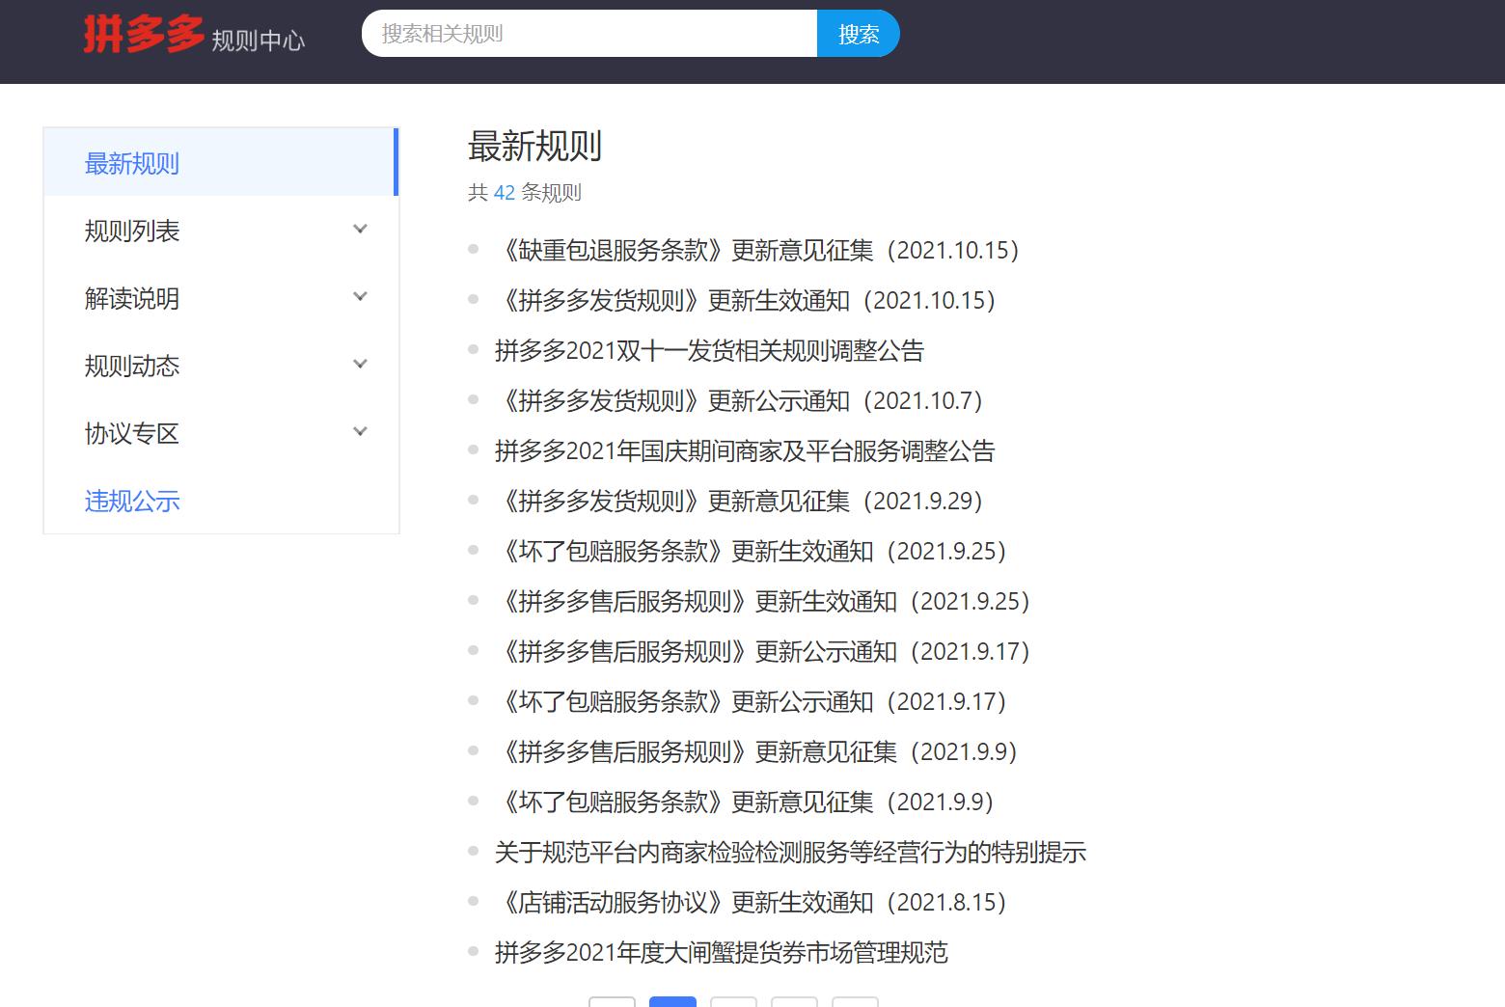Image resolution: width=1505 pixels, height=1007 pixels.
Task: Open 拼多多2021双十一发货相关规则调整公告
Action: click(708, 350)
